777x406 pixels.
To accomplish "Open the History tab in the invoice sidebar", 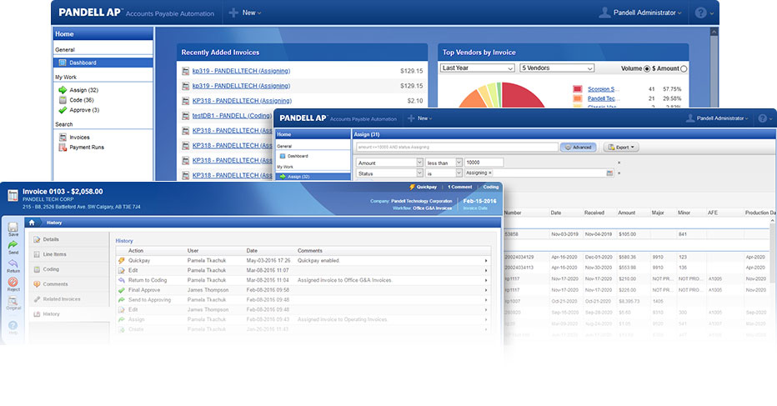I will [69, 313].
